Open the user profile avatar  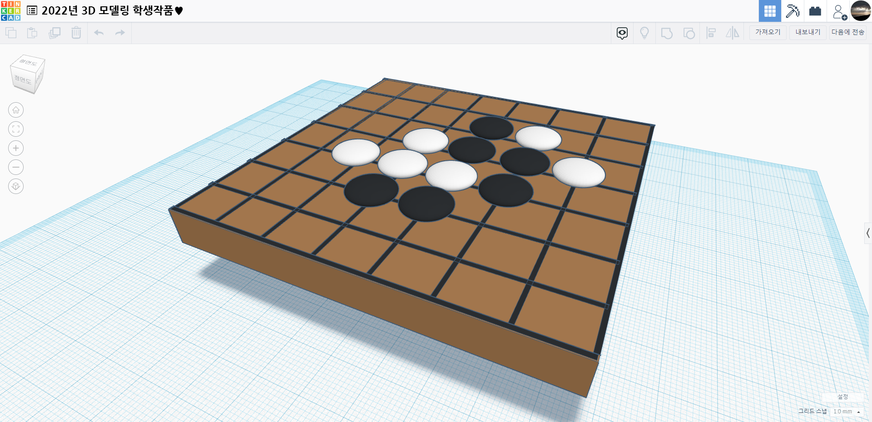(861, 11)
